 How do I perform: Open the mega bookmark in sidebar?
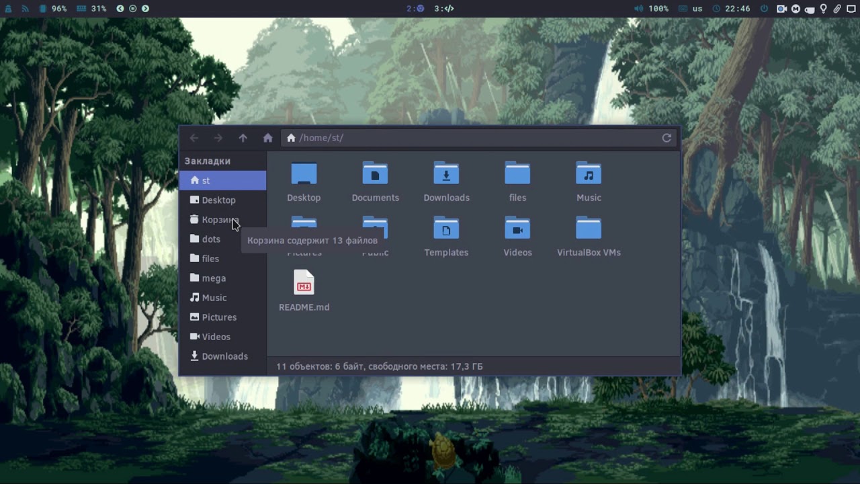click(214, 278)
